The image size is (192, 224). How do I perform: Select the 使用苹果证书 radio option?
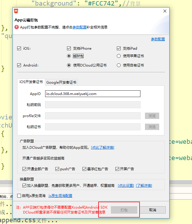(119, 56)
